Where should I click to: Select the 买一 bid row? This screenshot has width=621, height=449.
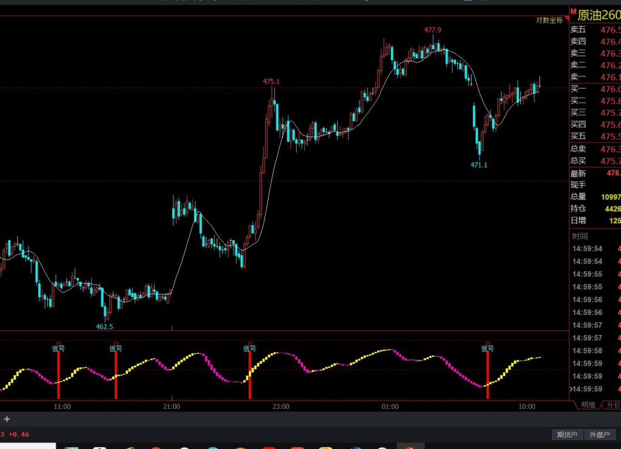(x=594, y=89)
